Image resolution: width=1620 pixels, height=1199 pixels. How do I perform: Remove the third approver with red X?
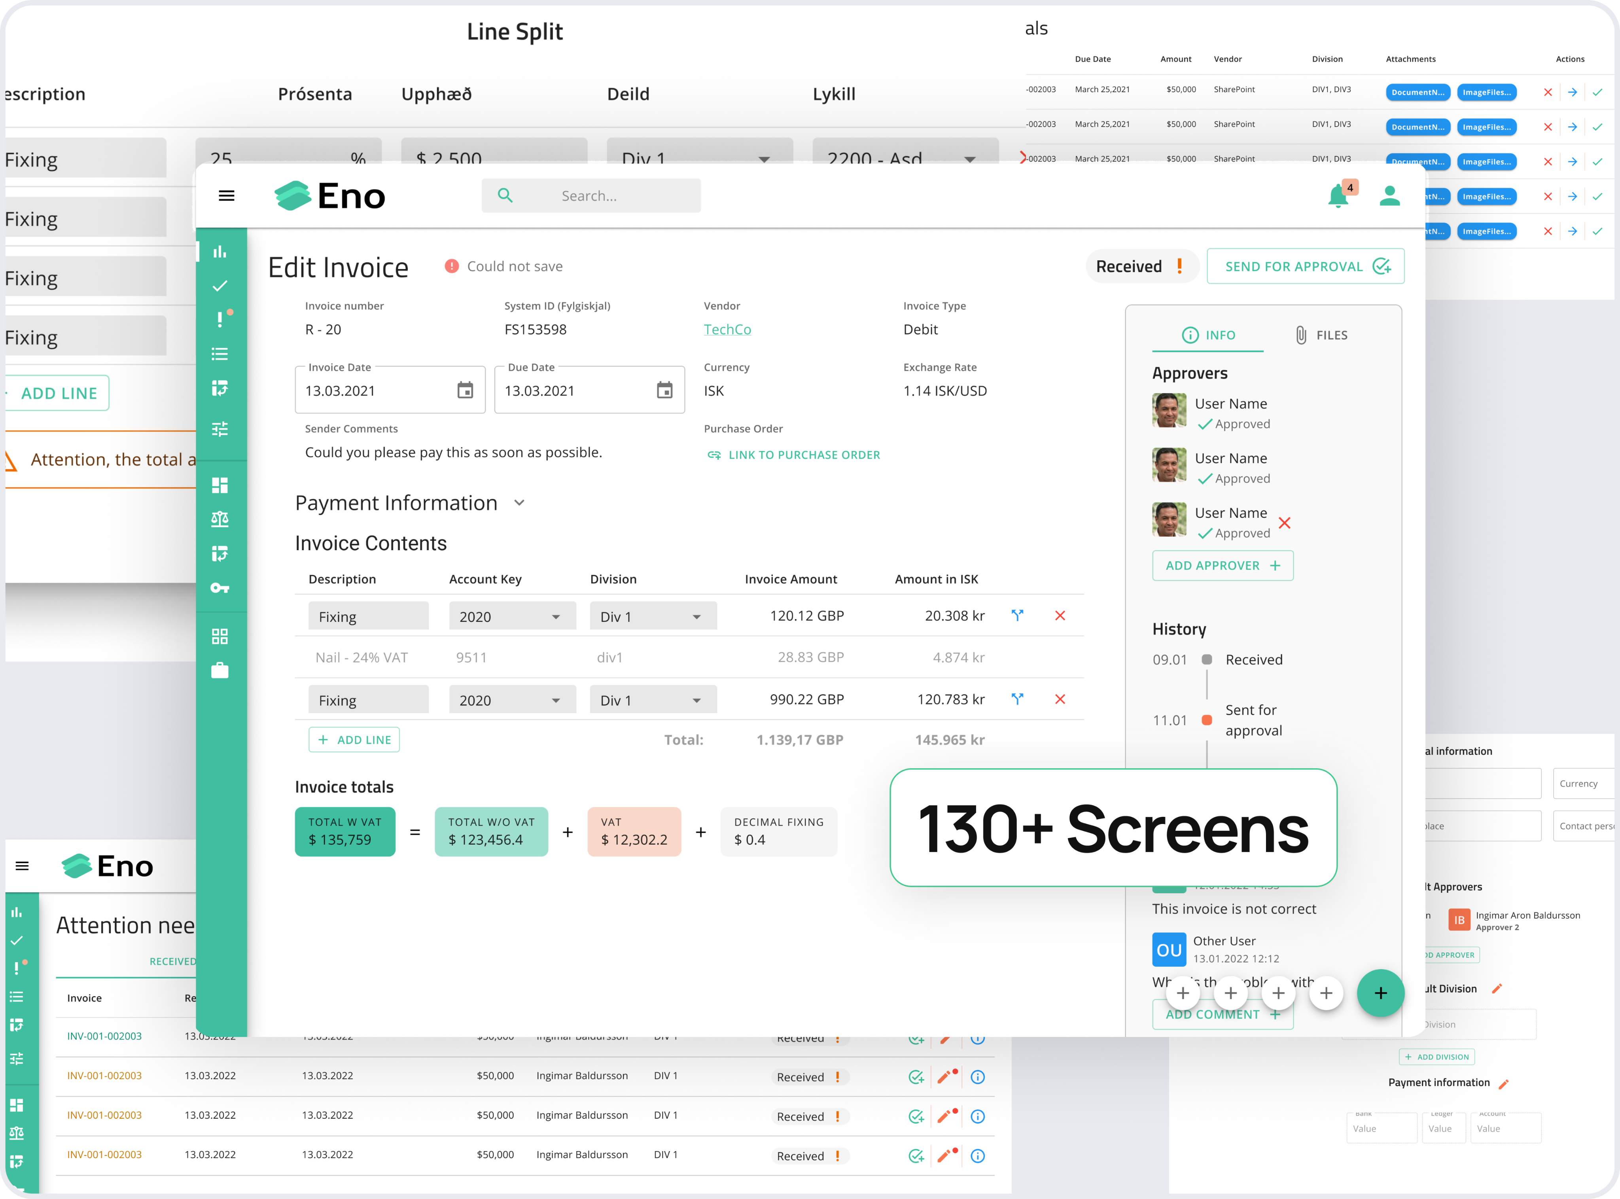tap(1284, 523)
